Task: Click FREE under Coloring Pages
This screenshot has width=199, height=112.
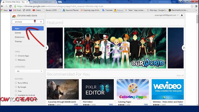Action: [146, 105]
